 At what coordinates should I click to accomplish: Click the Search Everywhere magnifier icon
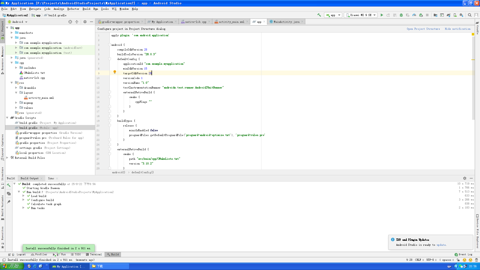(x=470, y=15)
